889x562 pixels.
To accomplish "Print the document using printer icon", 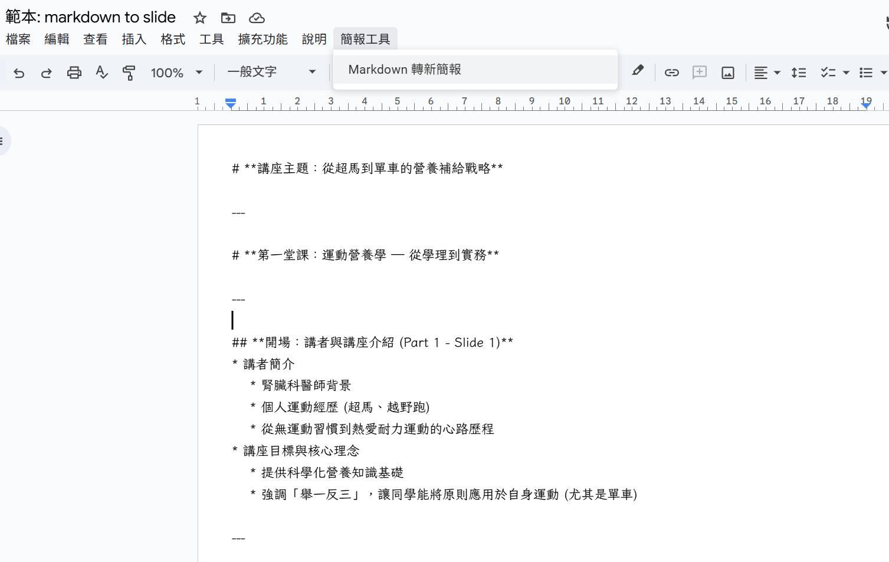I will pos(74,73).
